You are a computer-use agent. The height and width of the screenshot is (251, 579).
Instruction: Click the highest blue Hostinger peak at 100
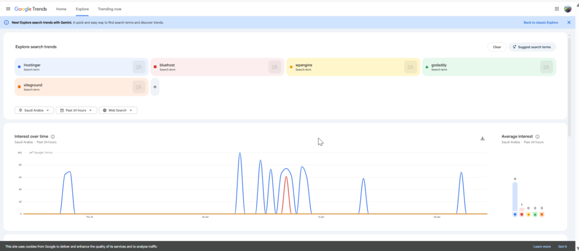point(240,153)
